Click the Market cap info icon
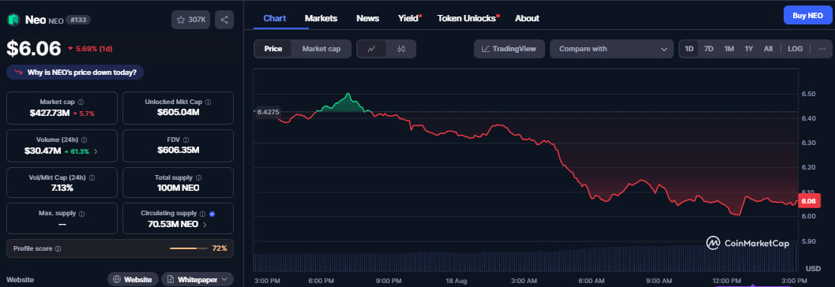Viewport: 835px width, 287px height. click(x=81, y=102)
